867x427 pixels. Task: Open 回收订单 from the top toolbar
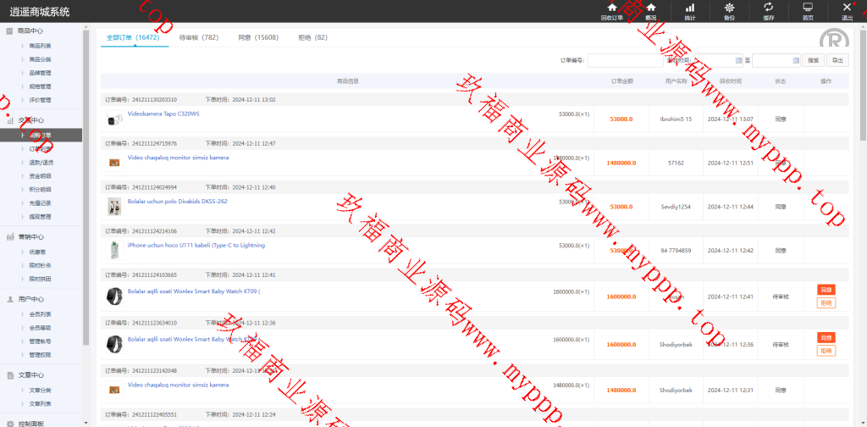tap(611, 11)
